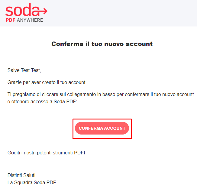This screenshot has width=197, height=189.
Task: Click the arrow icon in the soda logo
Action: (x=43, y=11)
